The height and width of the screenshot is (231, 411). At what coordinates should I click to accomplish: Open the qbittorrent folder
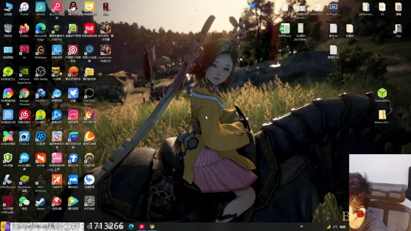366,8
